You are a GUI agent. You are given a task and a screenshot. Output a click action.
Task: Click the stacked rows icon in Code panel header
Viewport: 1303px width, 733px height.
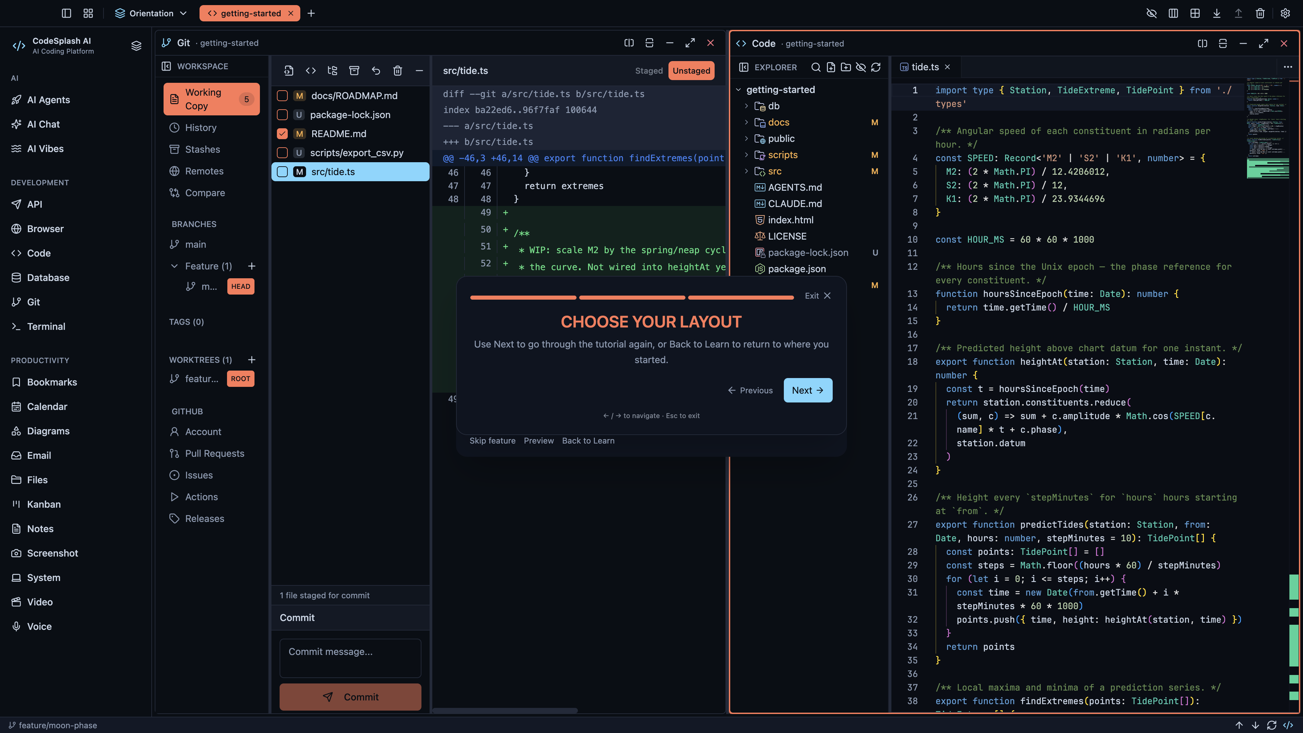[1223, 43]
